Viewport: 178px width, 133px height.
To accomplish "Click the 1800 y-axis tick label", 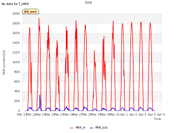I will (x=16, y=23).
